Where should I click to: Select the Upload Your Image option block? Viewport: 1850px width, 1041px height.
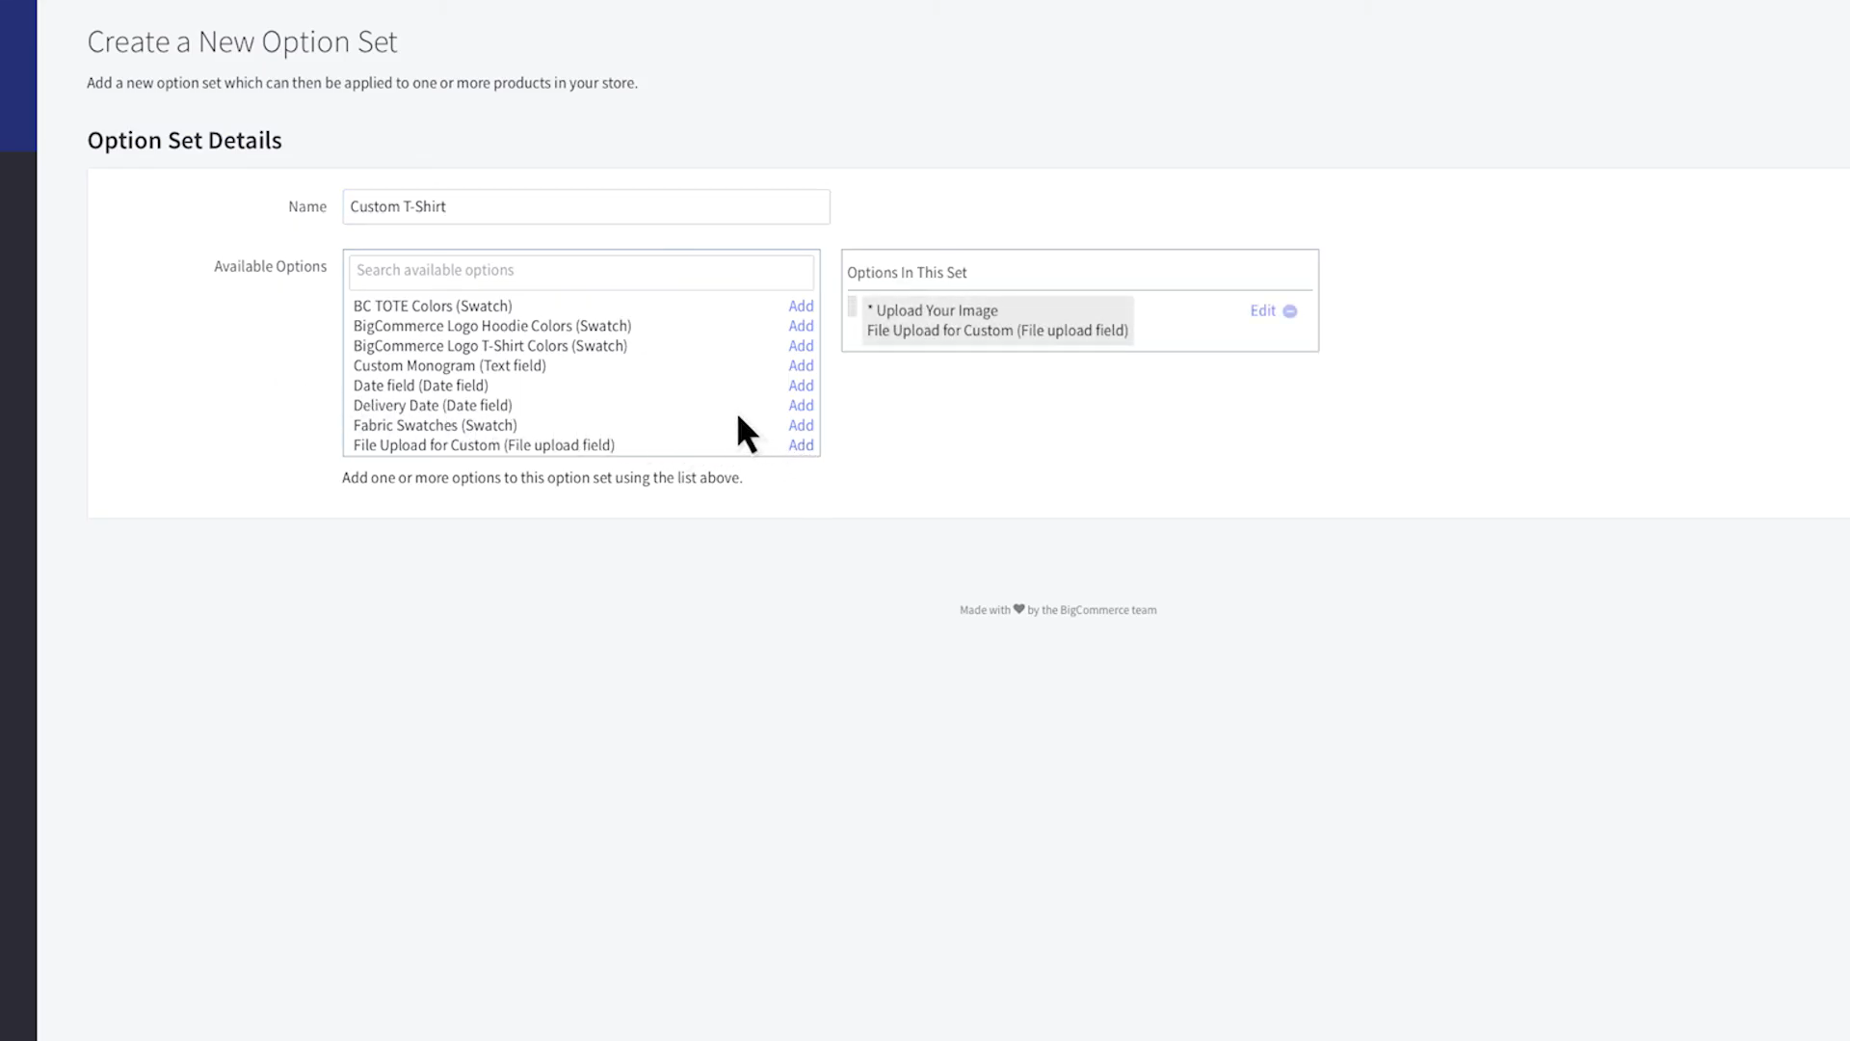(x=996, y=320)
